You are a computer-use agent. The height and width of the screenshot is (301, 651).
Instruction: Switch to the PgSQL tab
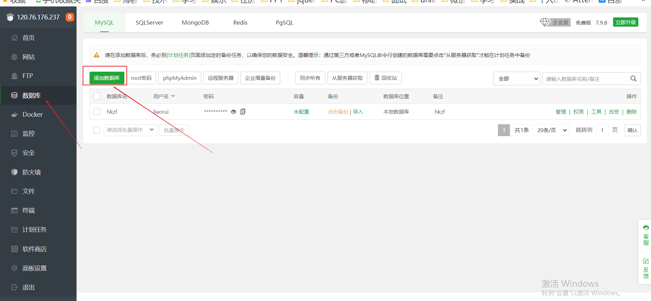[284, 23]
